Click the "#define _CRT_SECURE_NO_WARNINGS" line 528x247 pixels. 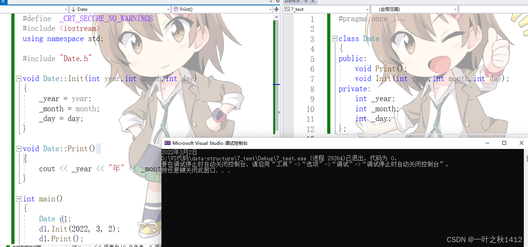(88, 18)
